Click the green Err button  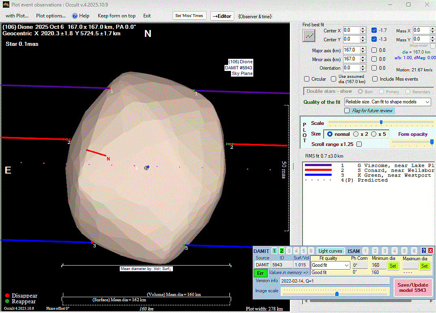click(260, 273)
